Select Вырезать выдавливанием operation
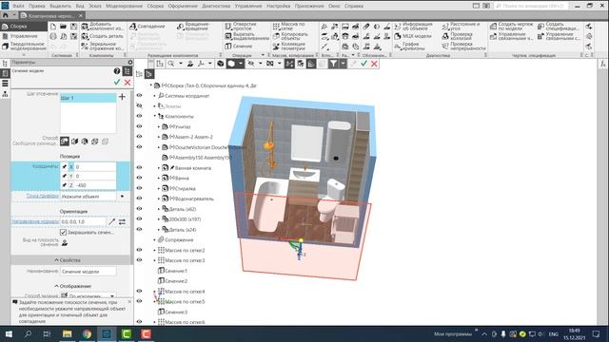This screenshot has width=609, height=342. (x=247, y=36)
